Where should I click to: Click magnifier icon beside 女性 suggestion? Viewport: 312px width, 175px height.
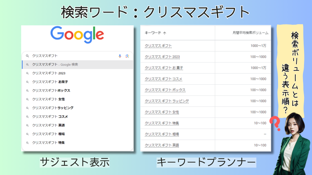coord(27,99)
